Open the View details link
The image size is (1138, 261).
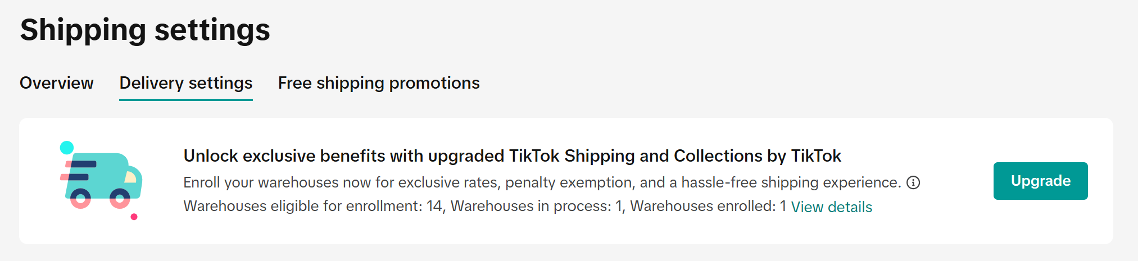[831, 207]
